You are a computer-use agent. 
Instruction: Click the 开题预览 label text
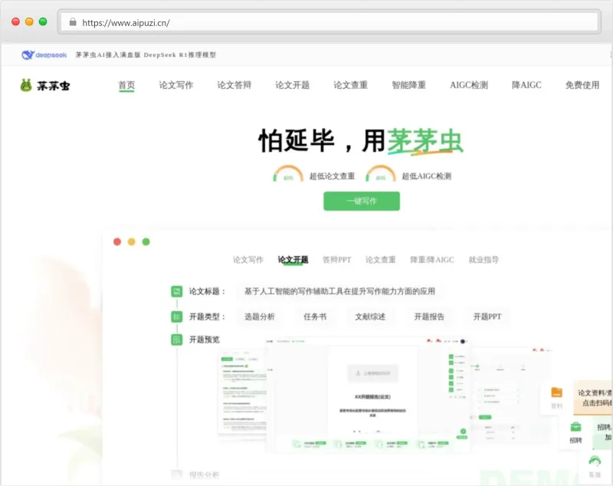(205, 340)
